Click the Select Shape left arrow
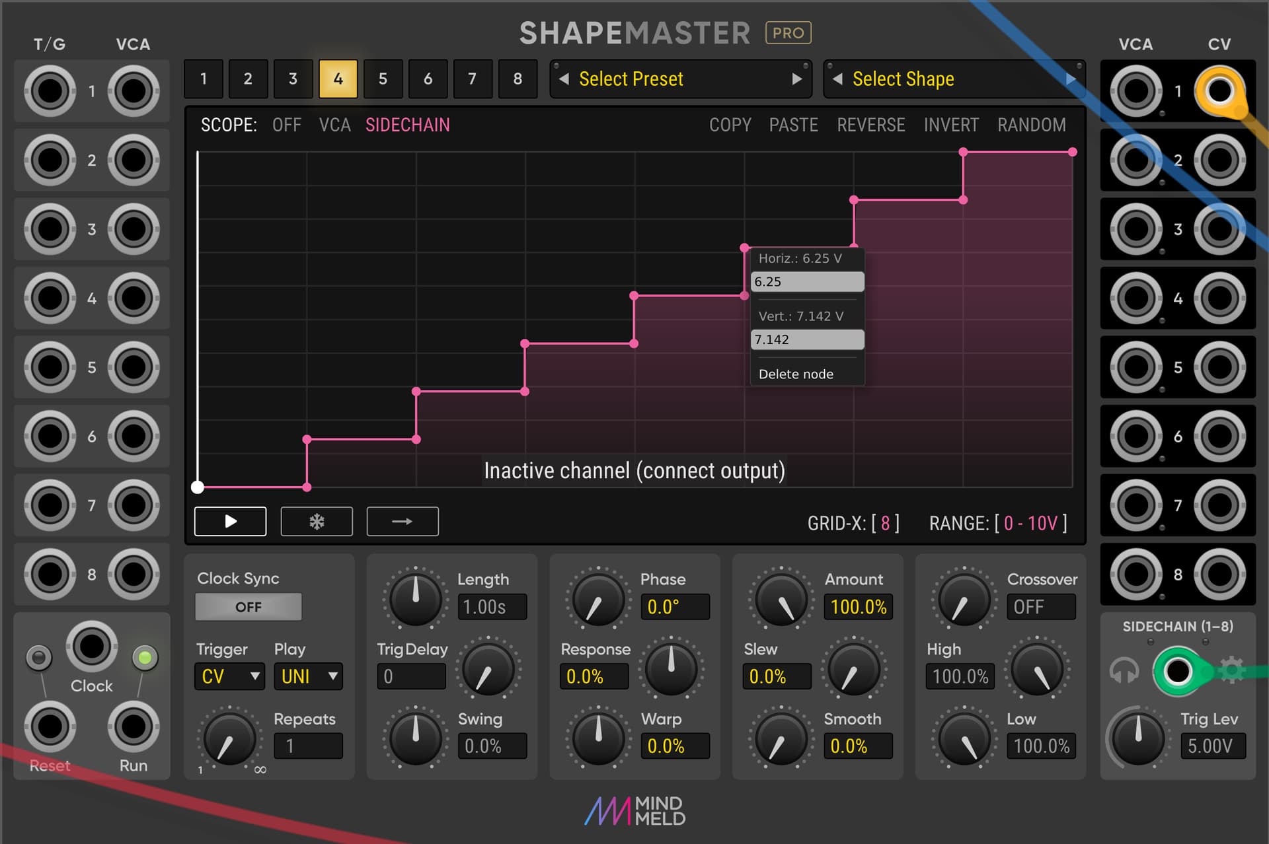This screenshot has width=1269, height=844. click(837, 79)
